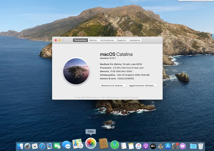The width and height of the screenshot is (214, 151).
Task: Open the Contratto di licenza link
Action: pyautogui.click(x=129, y=98)
